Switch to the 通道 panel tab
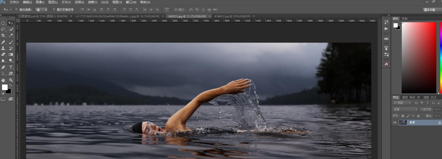This screenshot has height=159, width=442. tap(405, 97)
